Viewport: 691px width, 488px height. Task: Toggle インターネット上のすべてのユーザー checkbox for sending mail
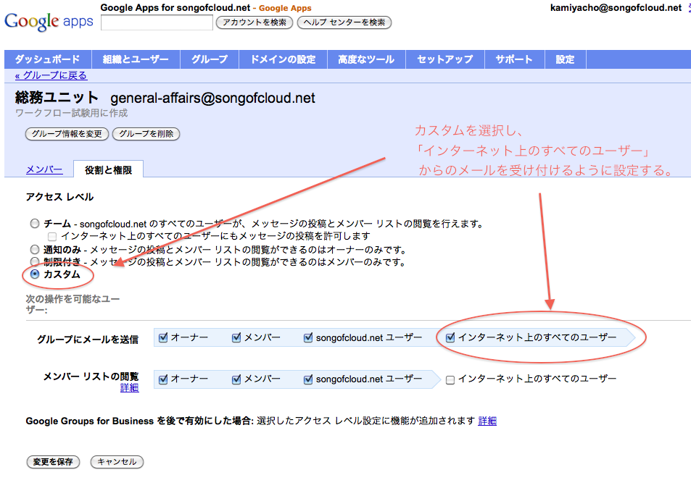(x=450, y=337)
